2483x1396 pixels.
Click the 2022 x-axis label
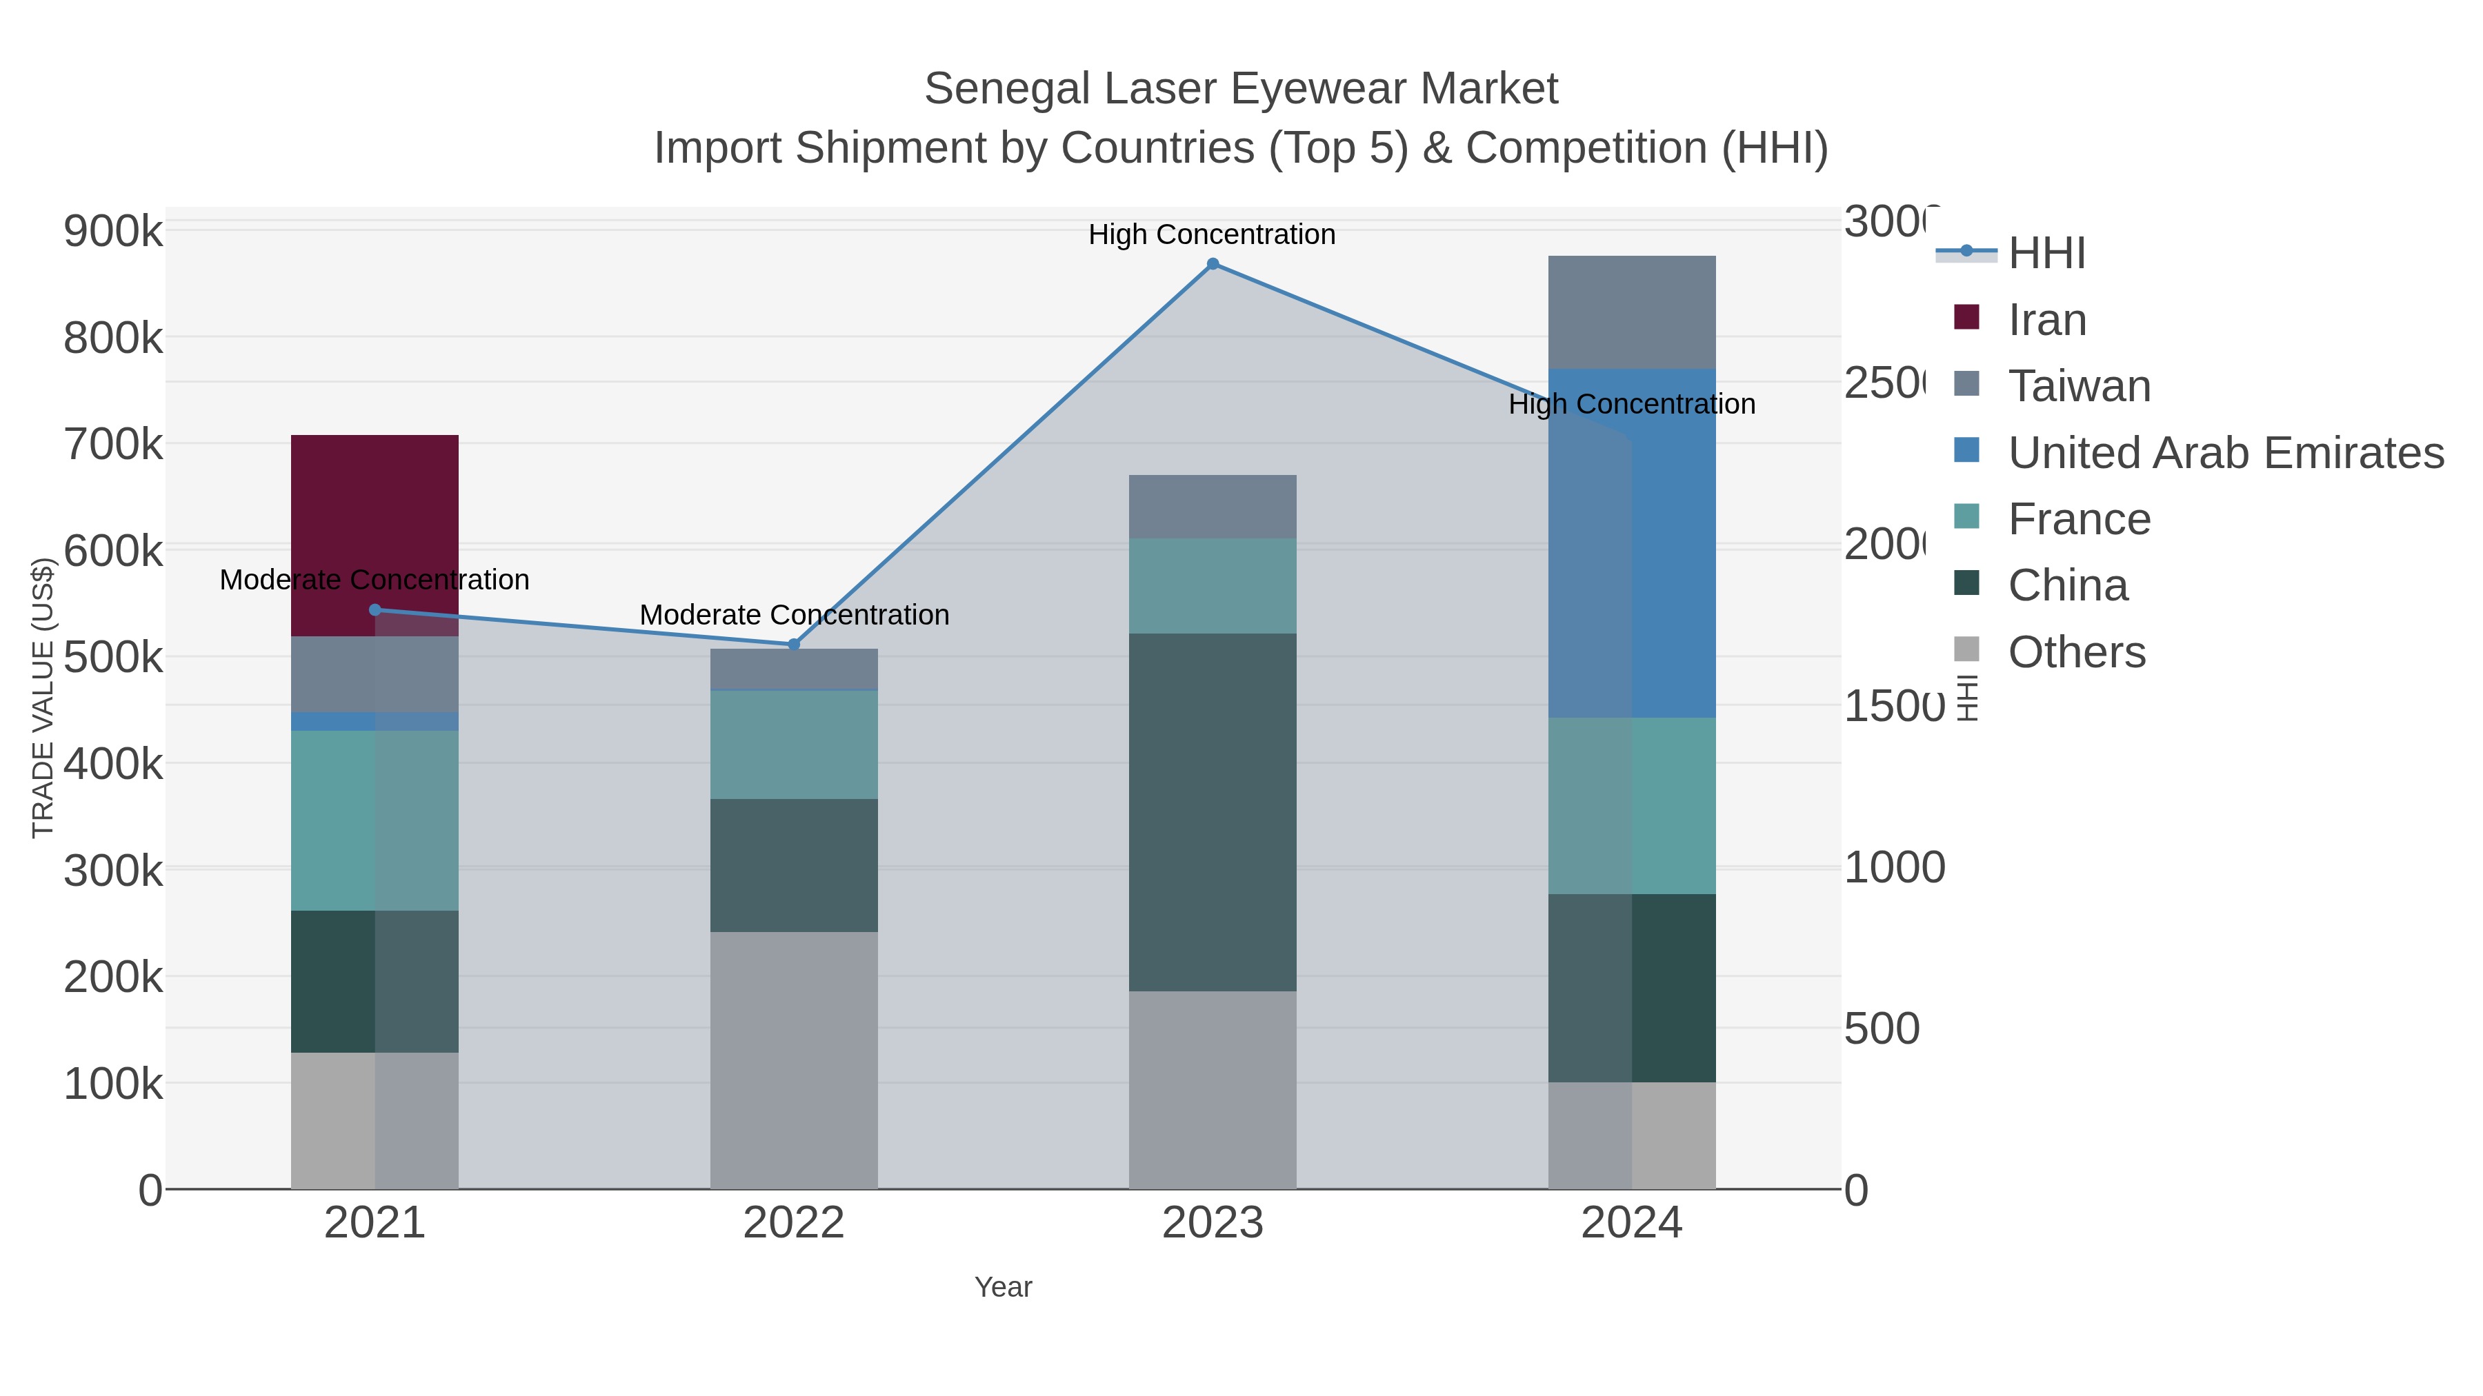795,1222
